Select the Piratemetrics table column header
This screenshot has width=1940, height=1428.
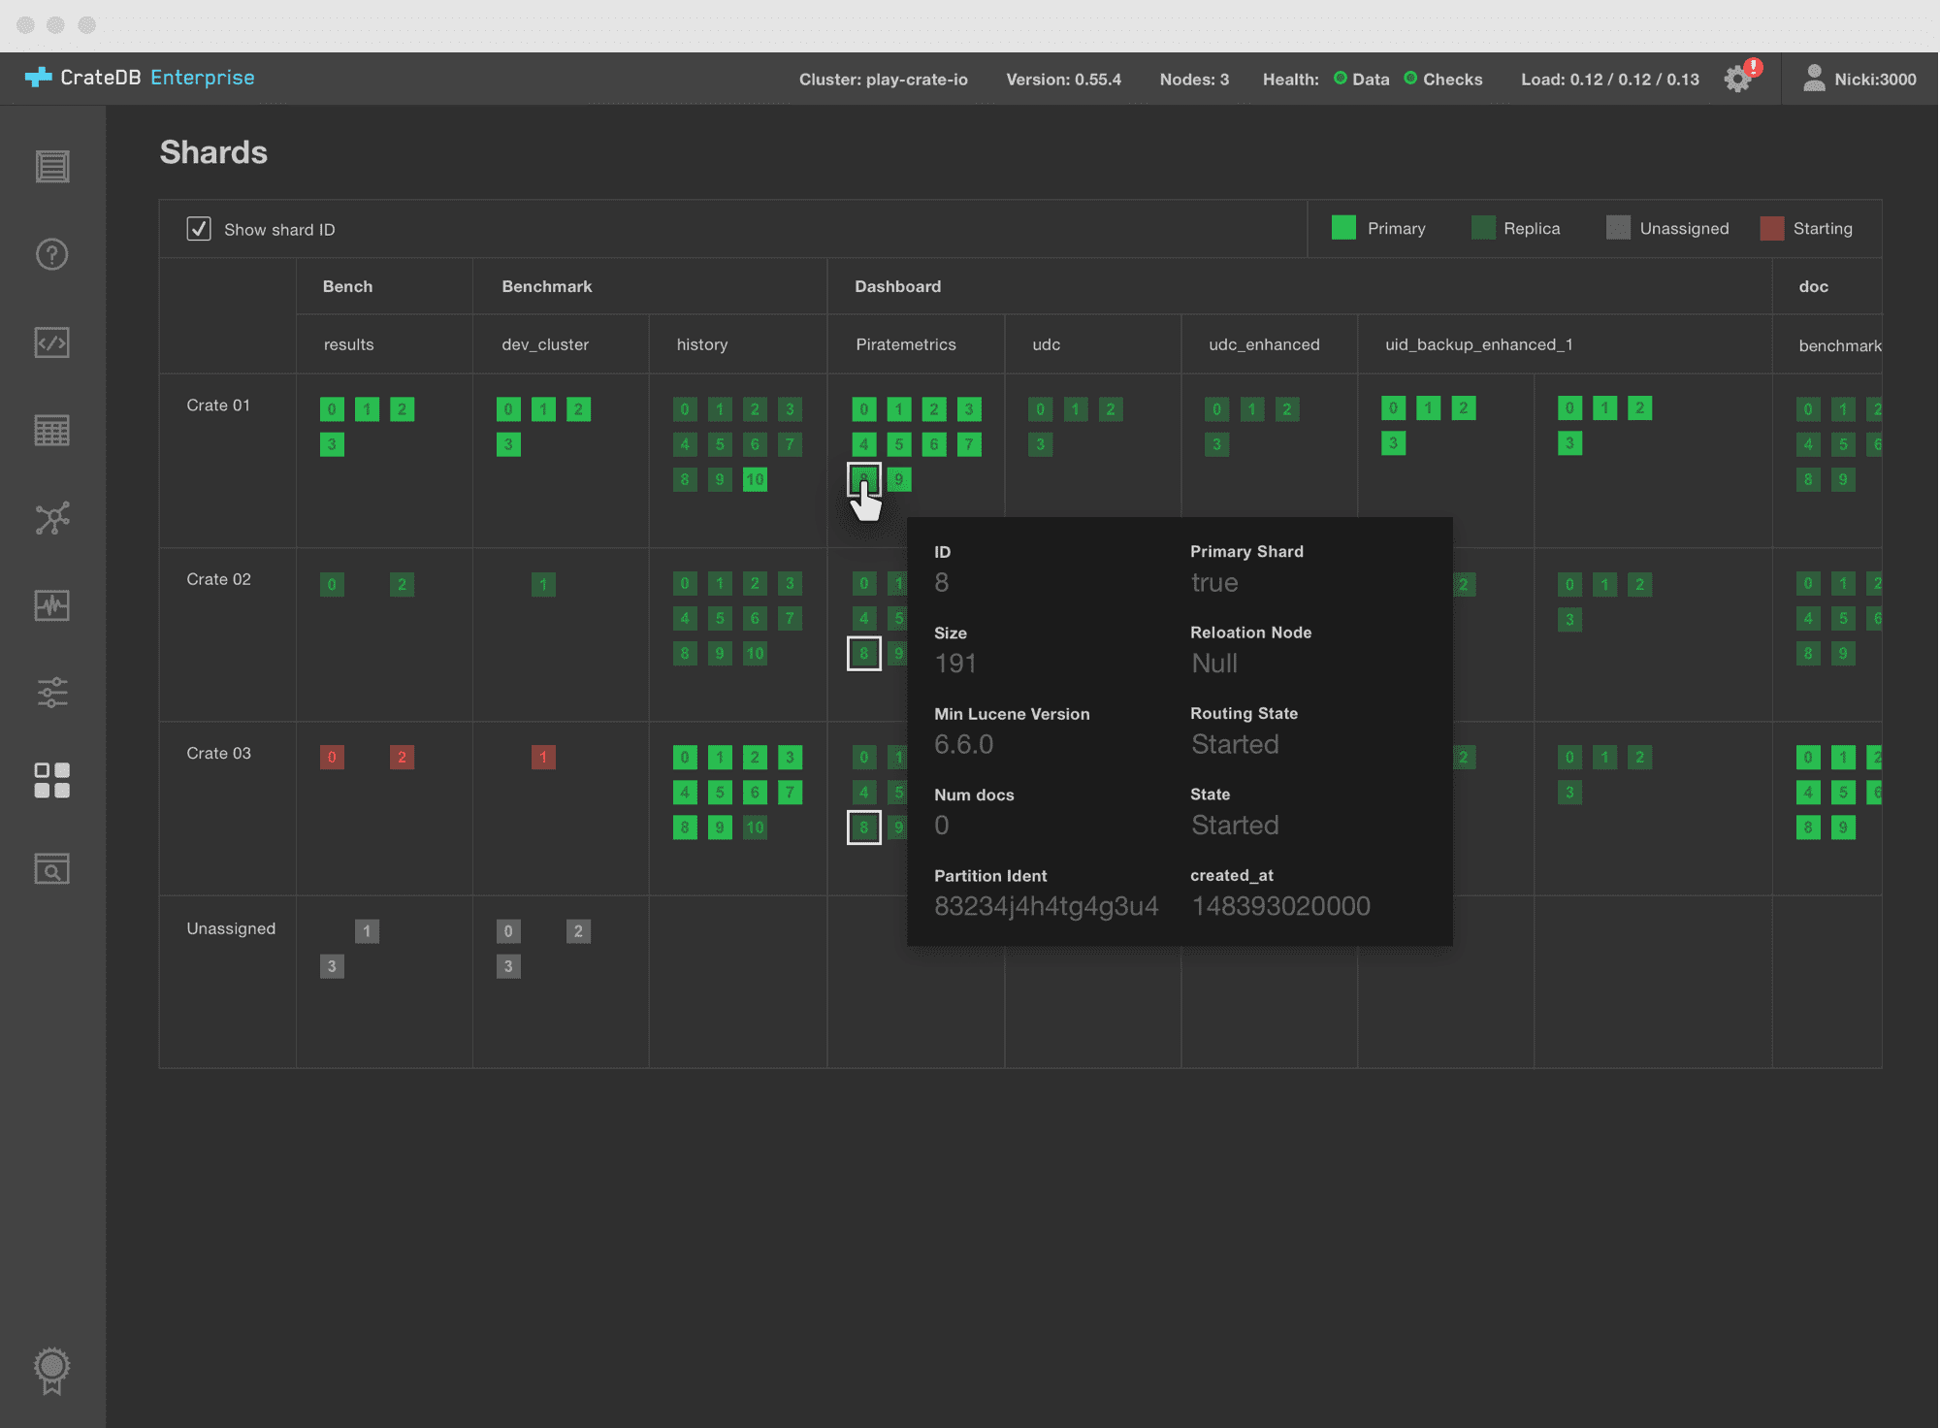click(905, 344)
